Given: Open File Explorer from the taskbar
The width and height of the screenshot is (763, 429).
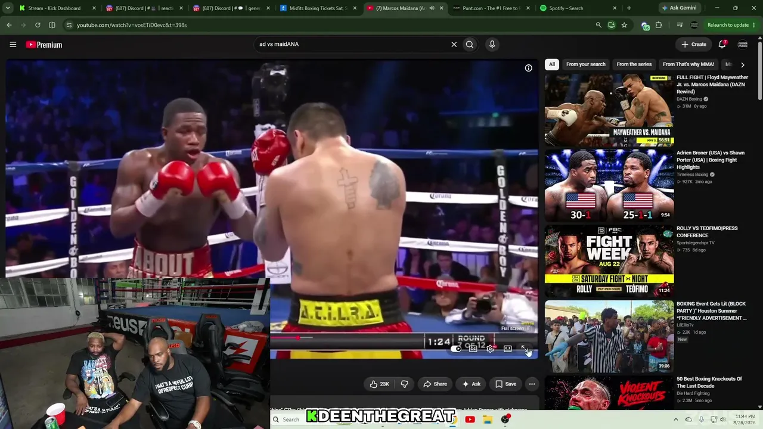Looking at the screenshot, I should [x=488, y=419].
